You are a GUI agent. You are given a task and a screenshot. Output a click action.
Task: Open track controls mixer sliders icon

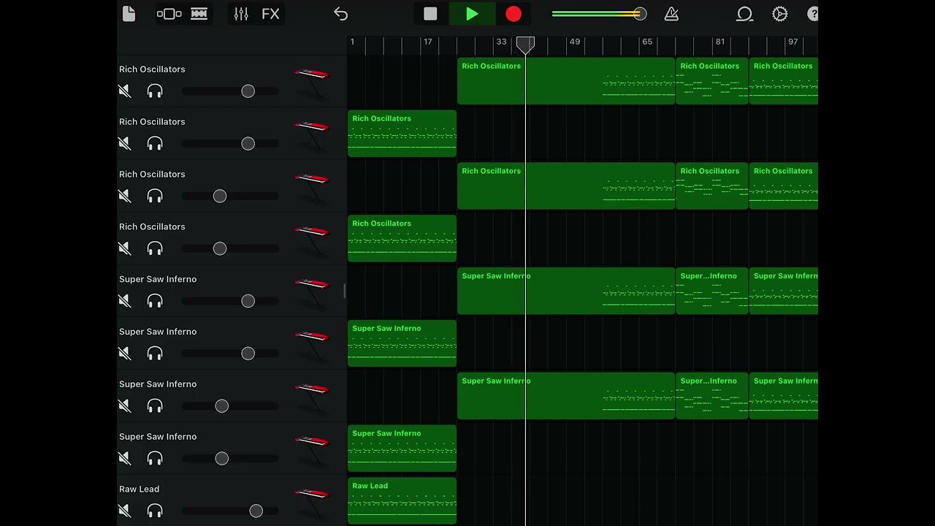241,14
